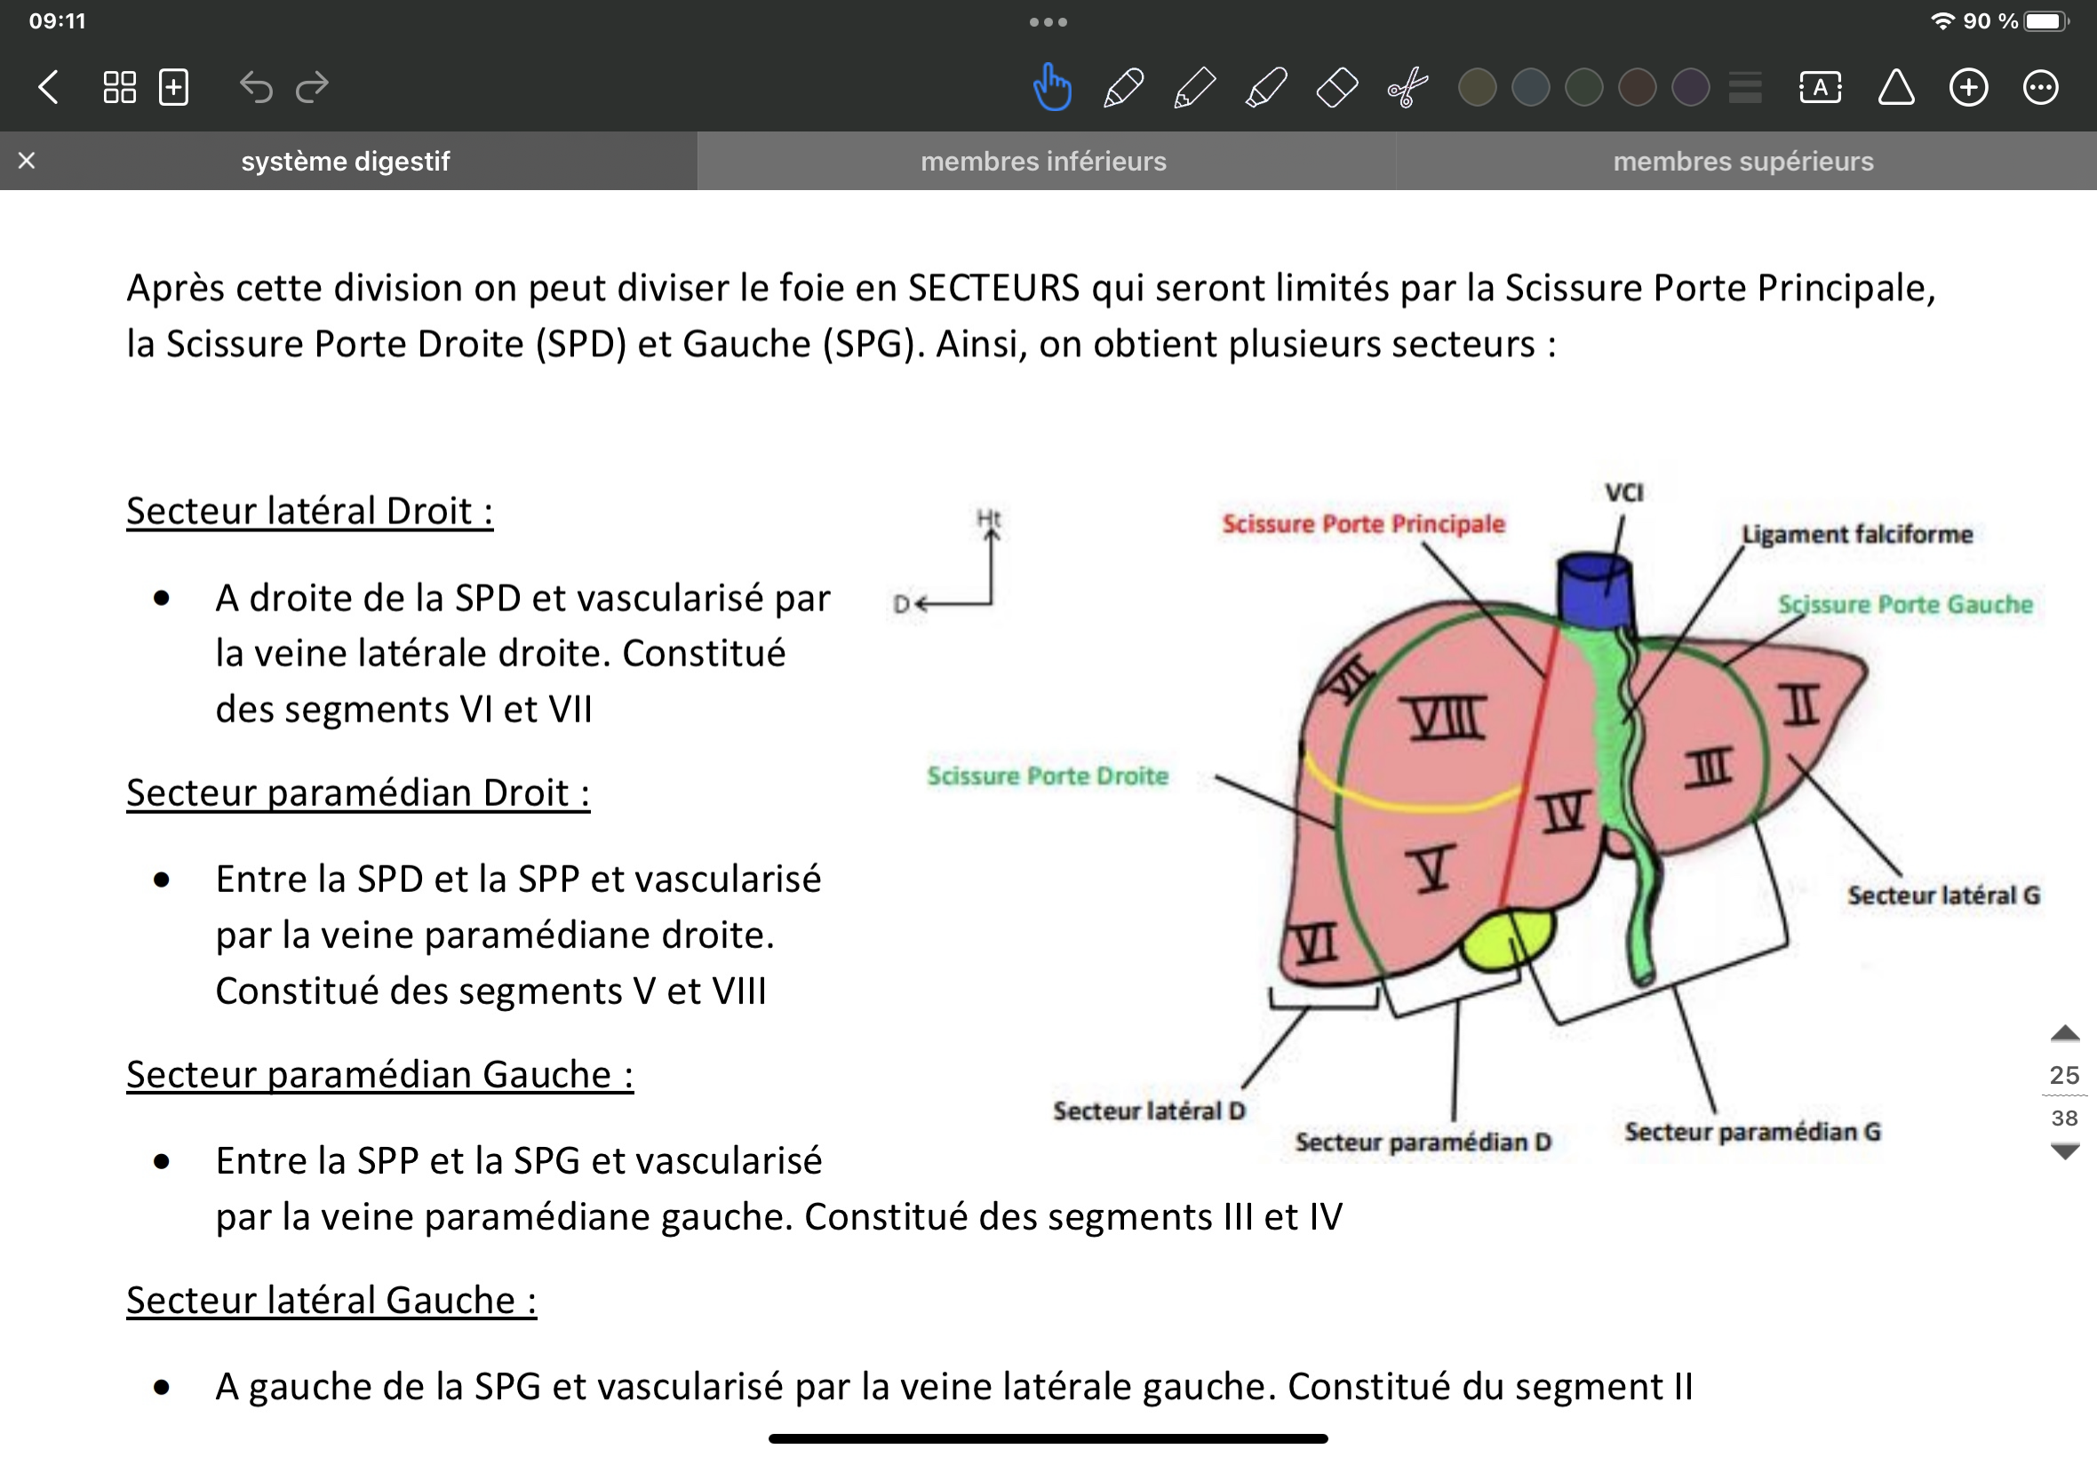
Task: Select the eraser tool
Action: (x=1336, y=88)
